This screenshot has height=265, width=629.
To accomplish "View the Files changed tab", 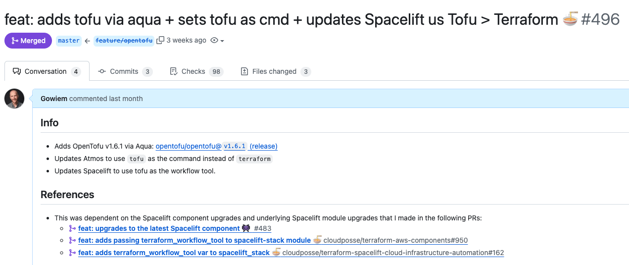I will click(275, 71).
